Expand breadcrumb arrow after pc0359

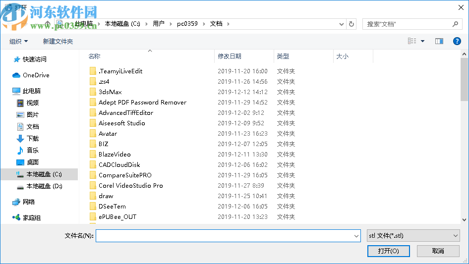click(204, 24)
